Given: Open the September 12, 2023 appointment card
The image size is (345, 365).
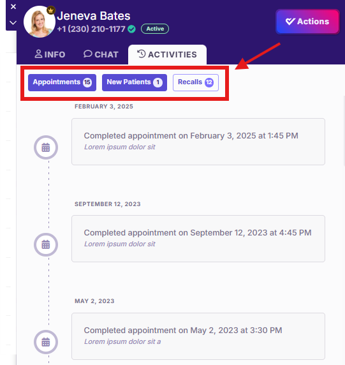Looking at the screenshot, I should [x=198, y=239].
